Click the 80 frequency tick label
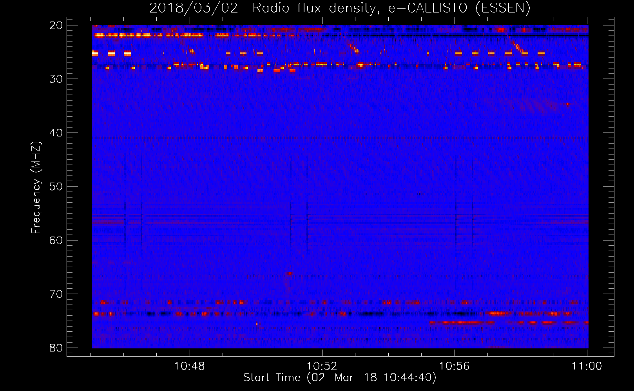Screen dimensions: 634x391 (56, 348)
